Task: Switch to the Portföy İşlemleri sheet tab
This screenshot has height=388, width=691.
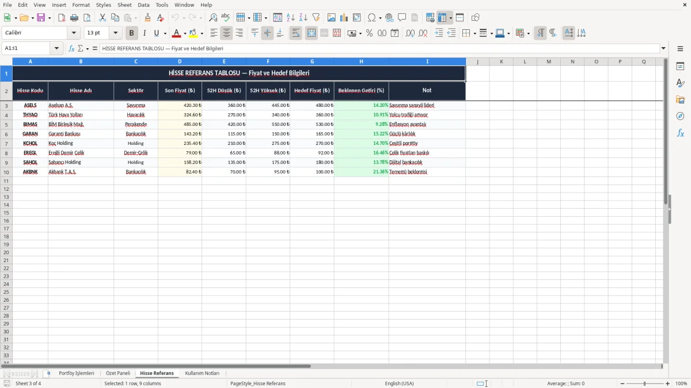Action: (x=77, y=374)
